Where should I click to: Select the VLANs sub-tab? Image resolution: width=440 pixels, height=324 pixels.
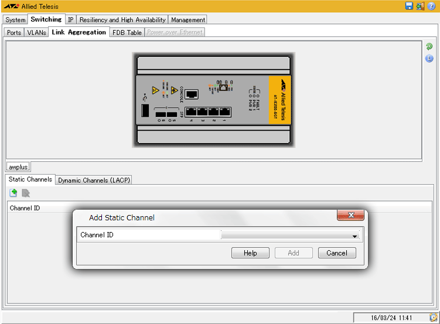(36, 33)
